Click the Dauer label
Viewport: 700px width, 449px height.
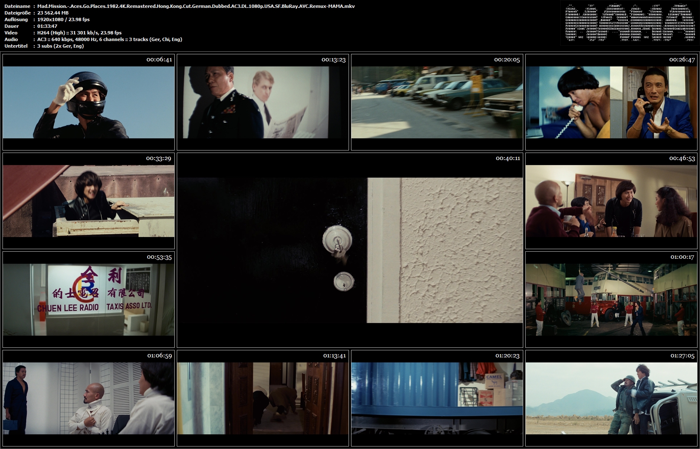(x=11, y=26)
